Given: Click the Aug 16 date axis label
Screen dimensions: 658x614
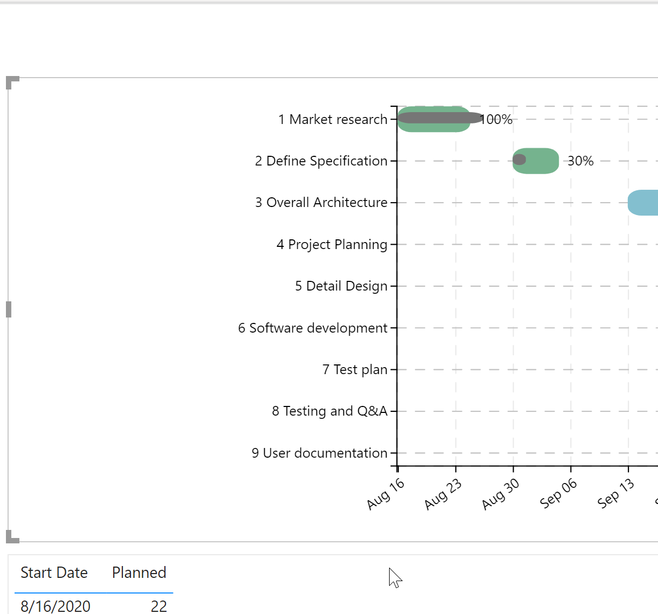Looking at the screenshot, I should click(x=385, y=494).
